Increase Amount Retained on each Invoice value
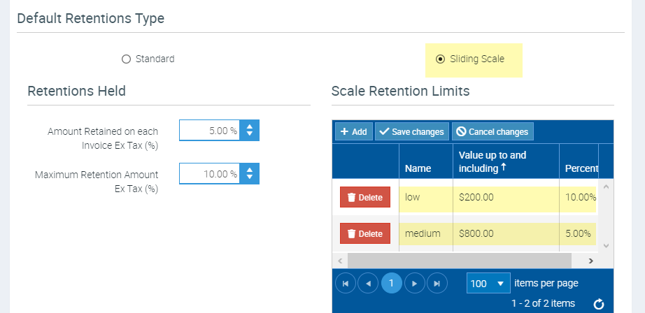Screen dimensions: 645x313 (250, 126)
